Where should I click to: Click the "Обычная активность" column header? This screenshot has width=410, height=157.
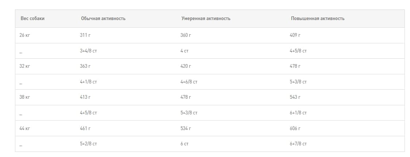coord(103,18)
